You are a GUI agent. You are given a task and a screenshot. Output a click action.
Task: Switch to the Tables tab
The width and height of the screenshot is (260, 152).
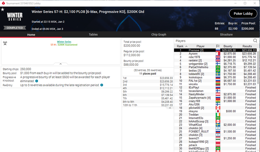(x=93, y=35)
